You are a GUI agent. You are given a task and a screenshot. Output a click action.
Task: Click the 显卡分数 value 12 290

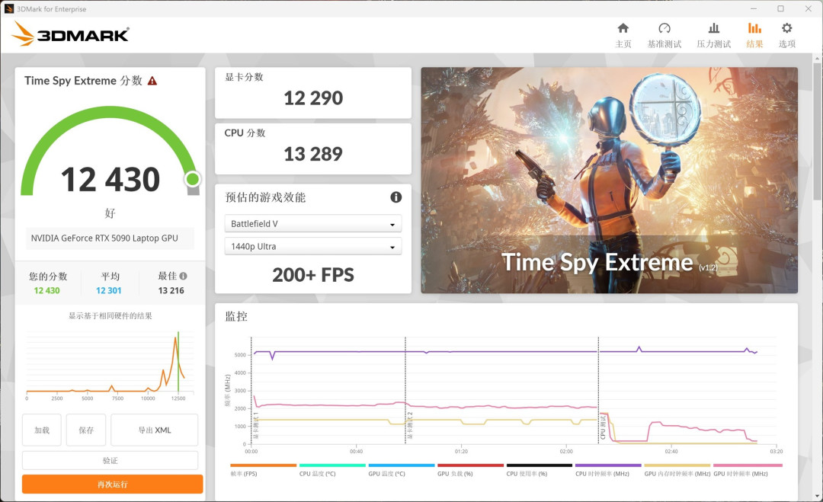(x=313, y=98)
